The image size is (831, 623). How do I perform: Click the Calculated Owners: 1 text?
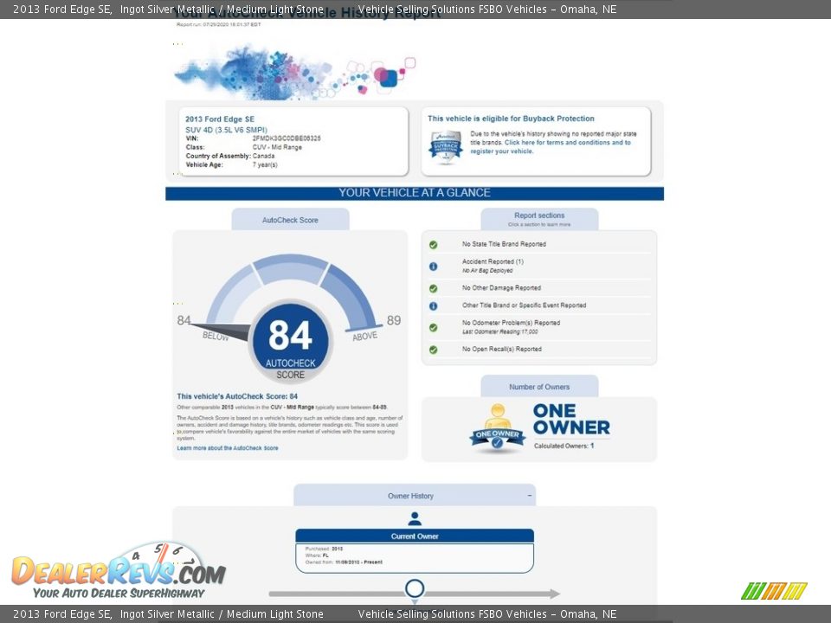point(564,446)
